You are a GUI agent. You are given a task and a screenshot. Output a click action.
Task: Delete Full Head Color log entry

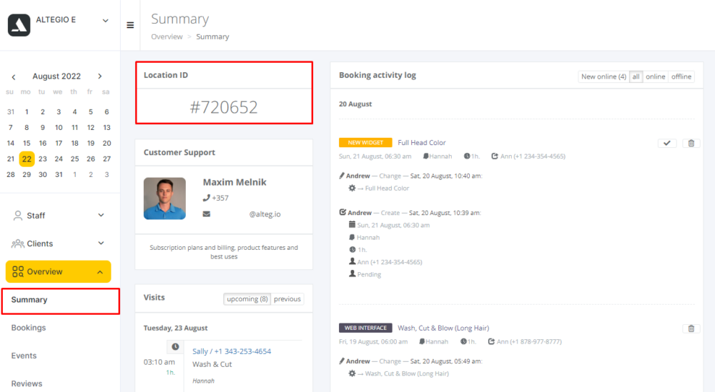click(691, 144)
